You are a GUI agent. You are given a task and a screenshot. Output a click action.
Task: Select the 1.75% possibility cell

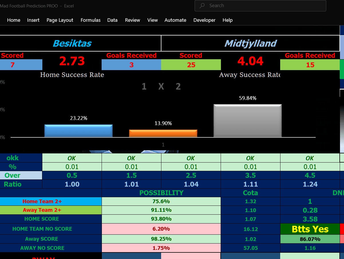point(161,248)
